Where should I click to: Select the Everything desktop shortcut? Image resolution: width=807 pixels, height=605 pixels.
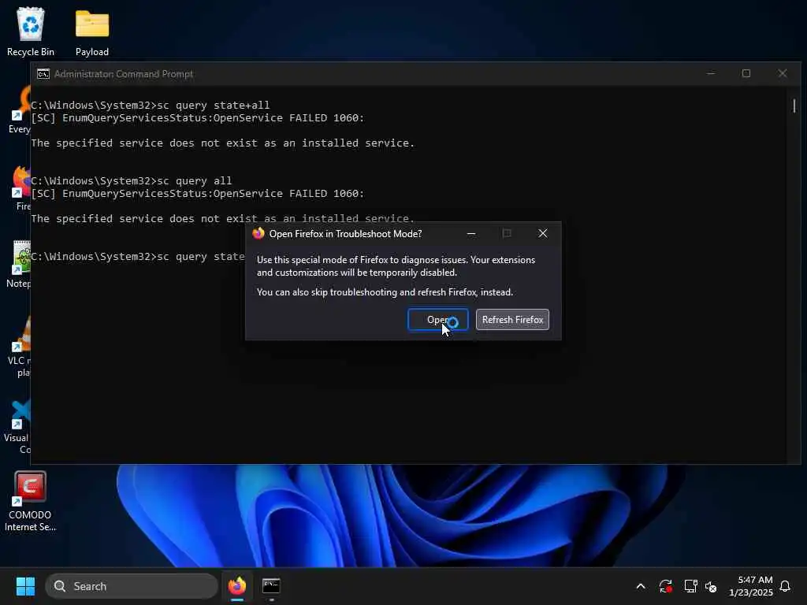[x=20, y=110]
